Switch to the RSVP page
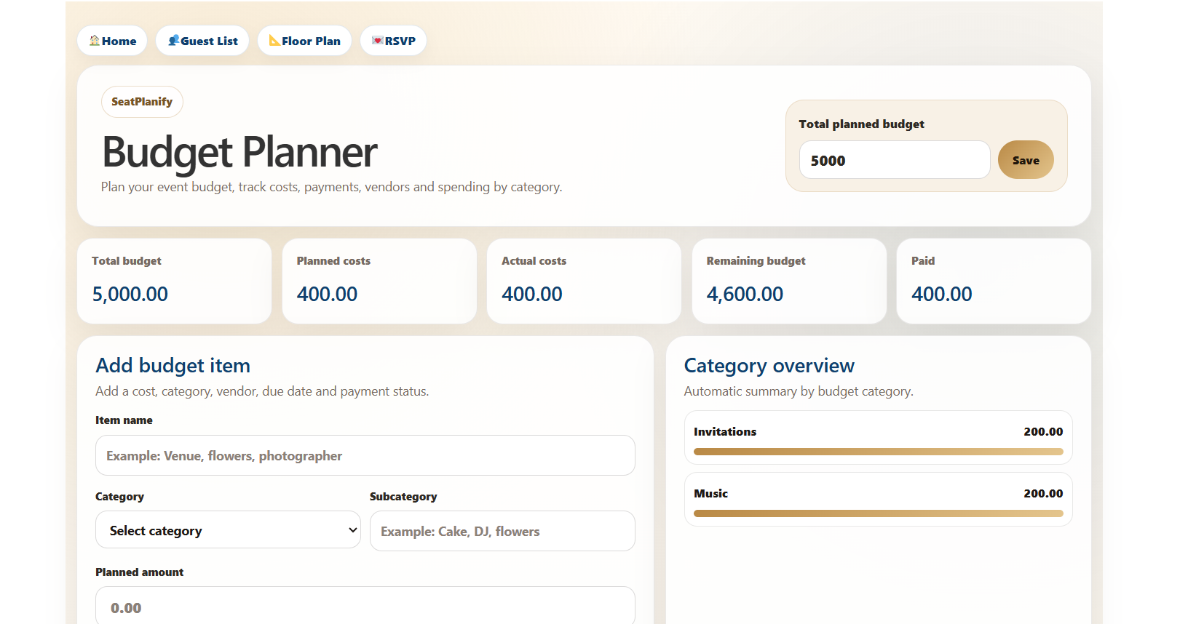Screen dimensions: 1196x624 tap(393, 41)
